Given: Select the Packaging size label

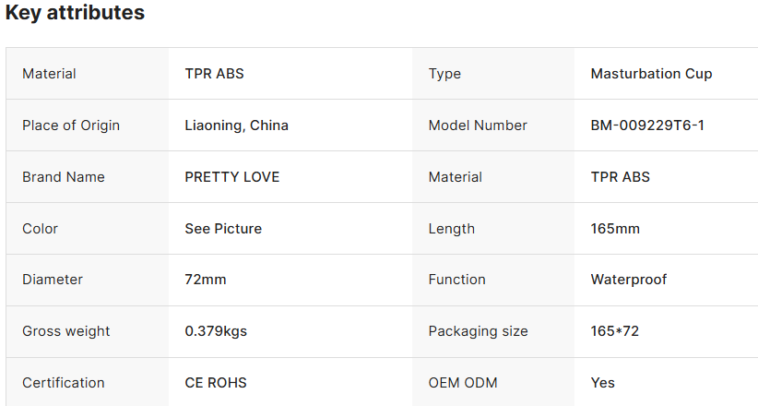Looking at the screenshot, I should point(479,331).
